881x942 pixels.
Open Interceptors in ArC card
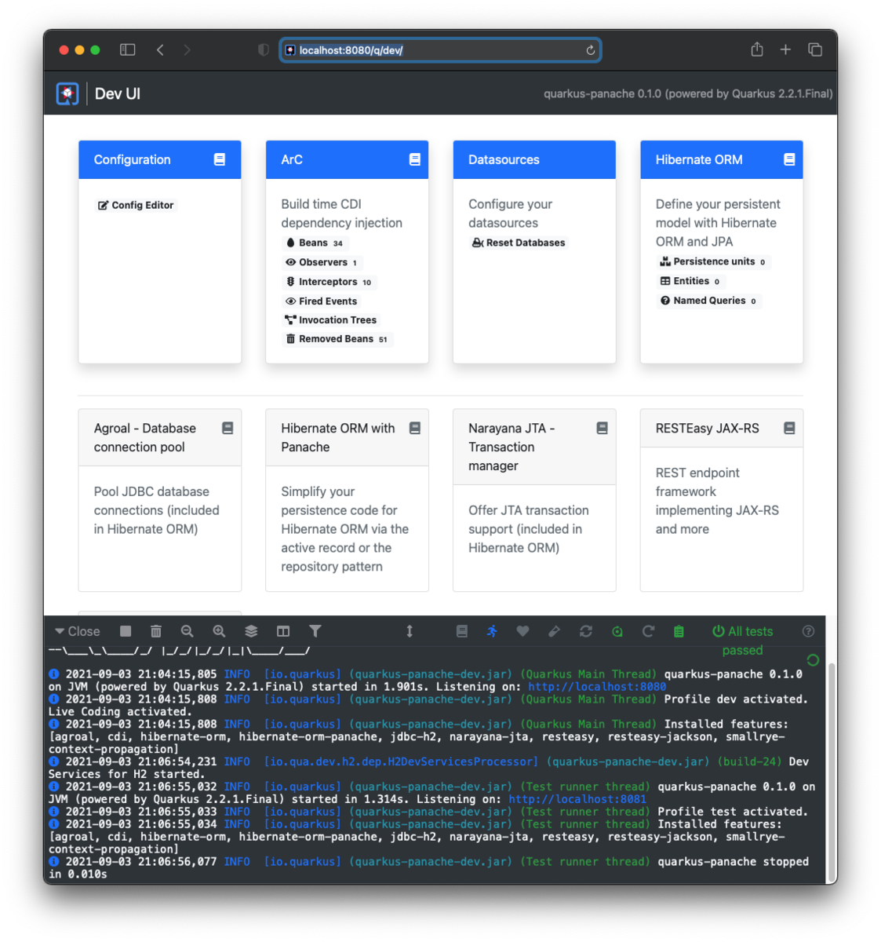point(329,282)
